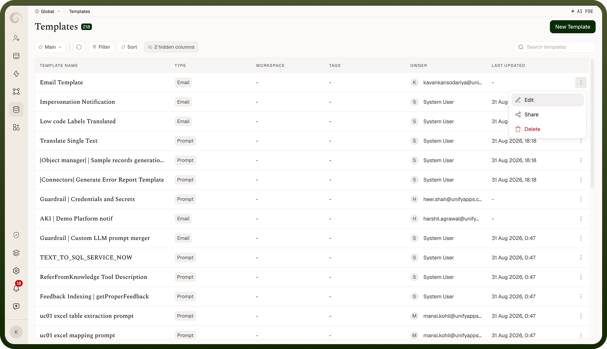Click the AI FDE button
The width and height of the screenshot is (607, 349).
click(582, 11)
